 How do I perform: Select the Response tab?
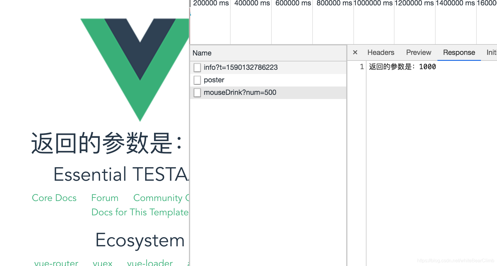point(459,52)
